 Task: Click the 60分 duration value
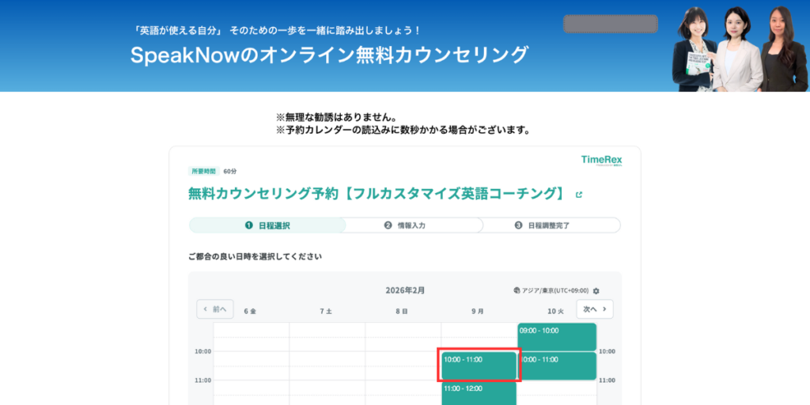pos(230,171)
